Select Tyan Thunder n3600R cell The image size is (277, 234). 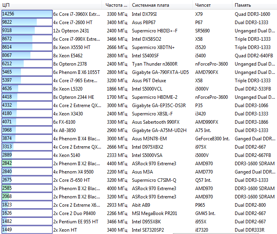pyautogui.click(x=155, y=64)
